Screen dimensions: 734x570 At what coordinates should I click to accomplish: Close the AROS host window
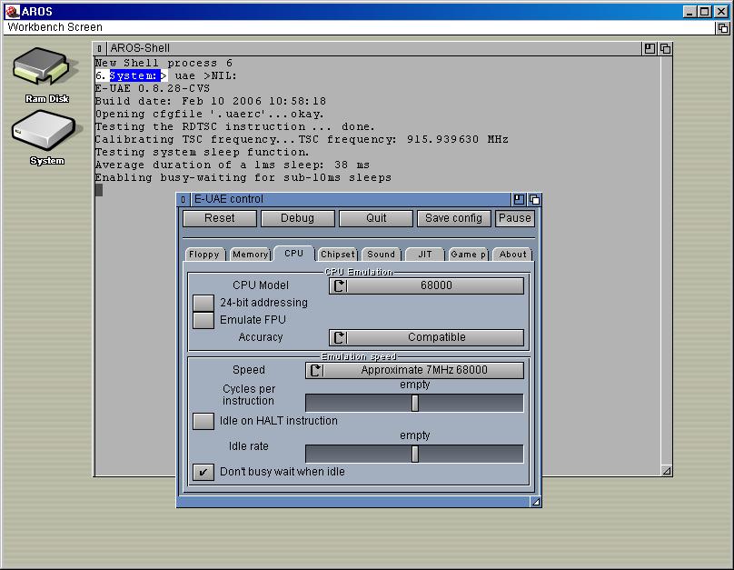tap(721, 11)
